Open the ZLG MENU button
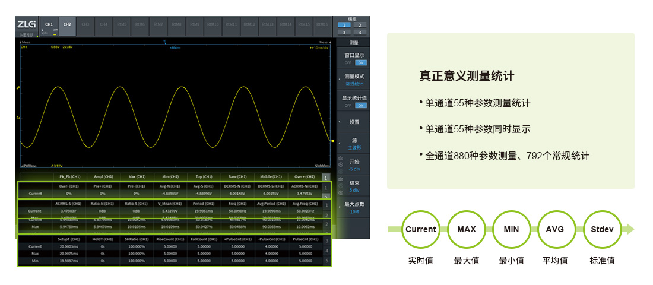 [x=27, y=27]
